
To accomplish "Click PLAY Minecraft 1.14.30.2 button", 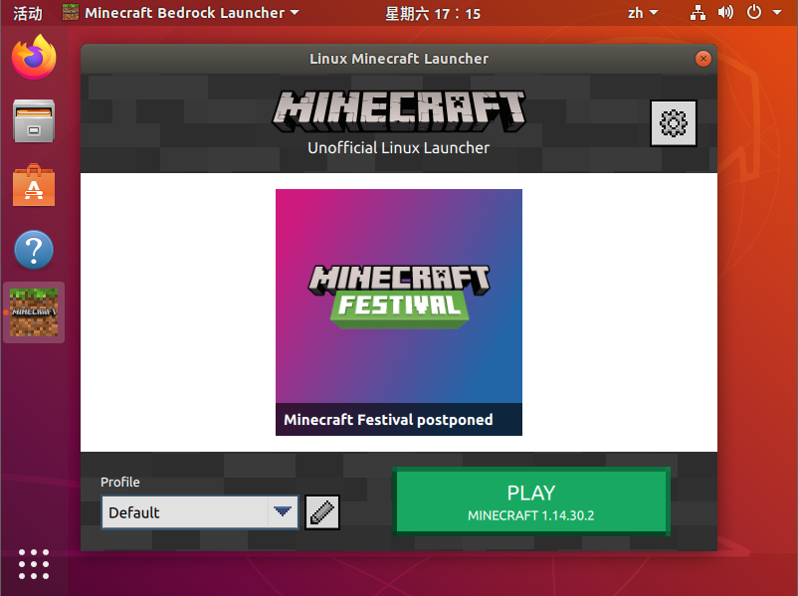I will click(x=530, y=501).
